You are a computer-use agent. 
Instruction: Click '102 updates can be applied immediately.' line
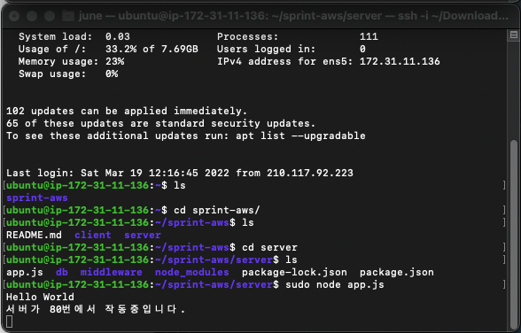tap(127, 111)
